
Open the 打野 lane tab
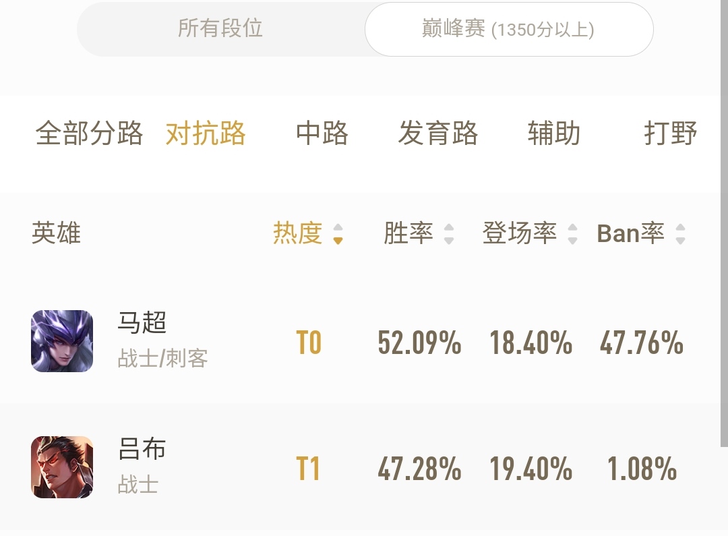(x=671, y=133)
